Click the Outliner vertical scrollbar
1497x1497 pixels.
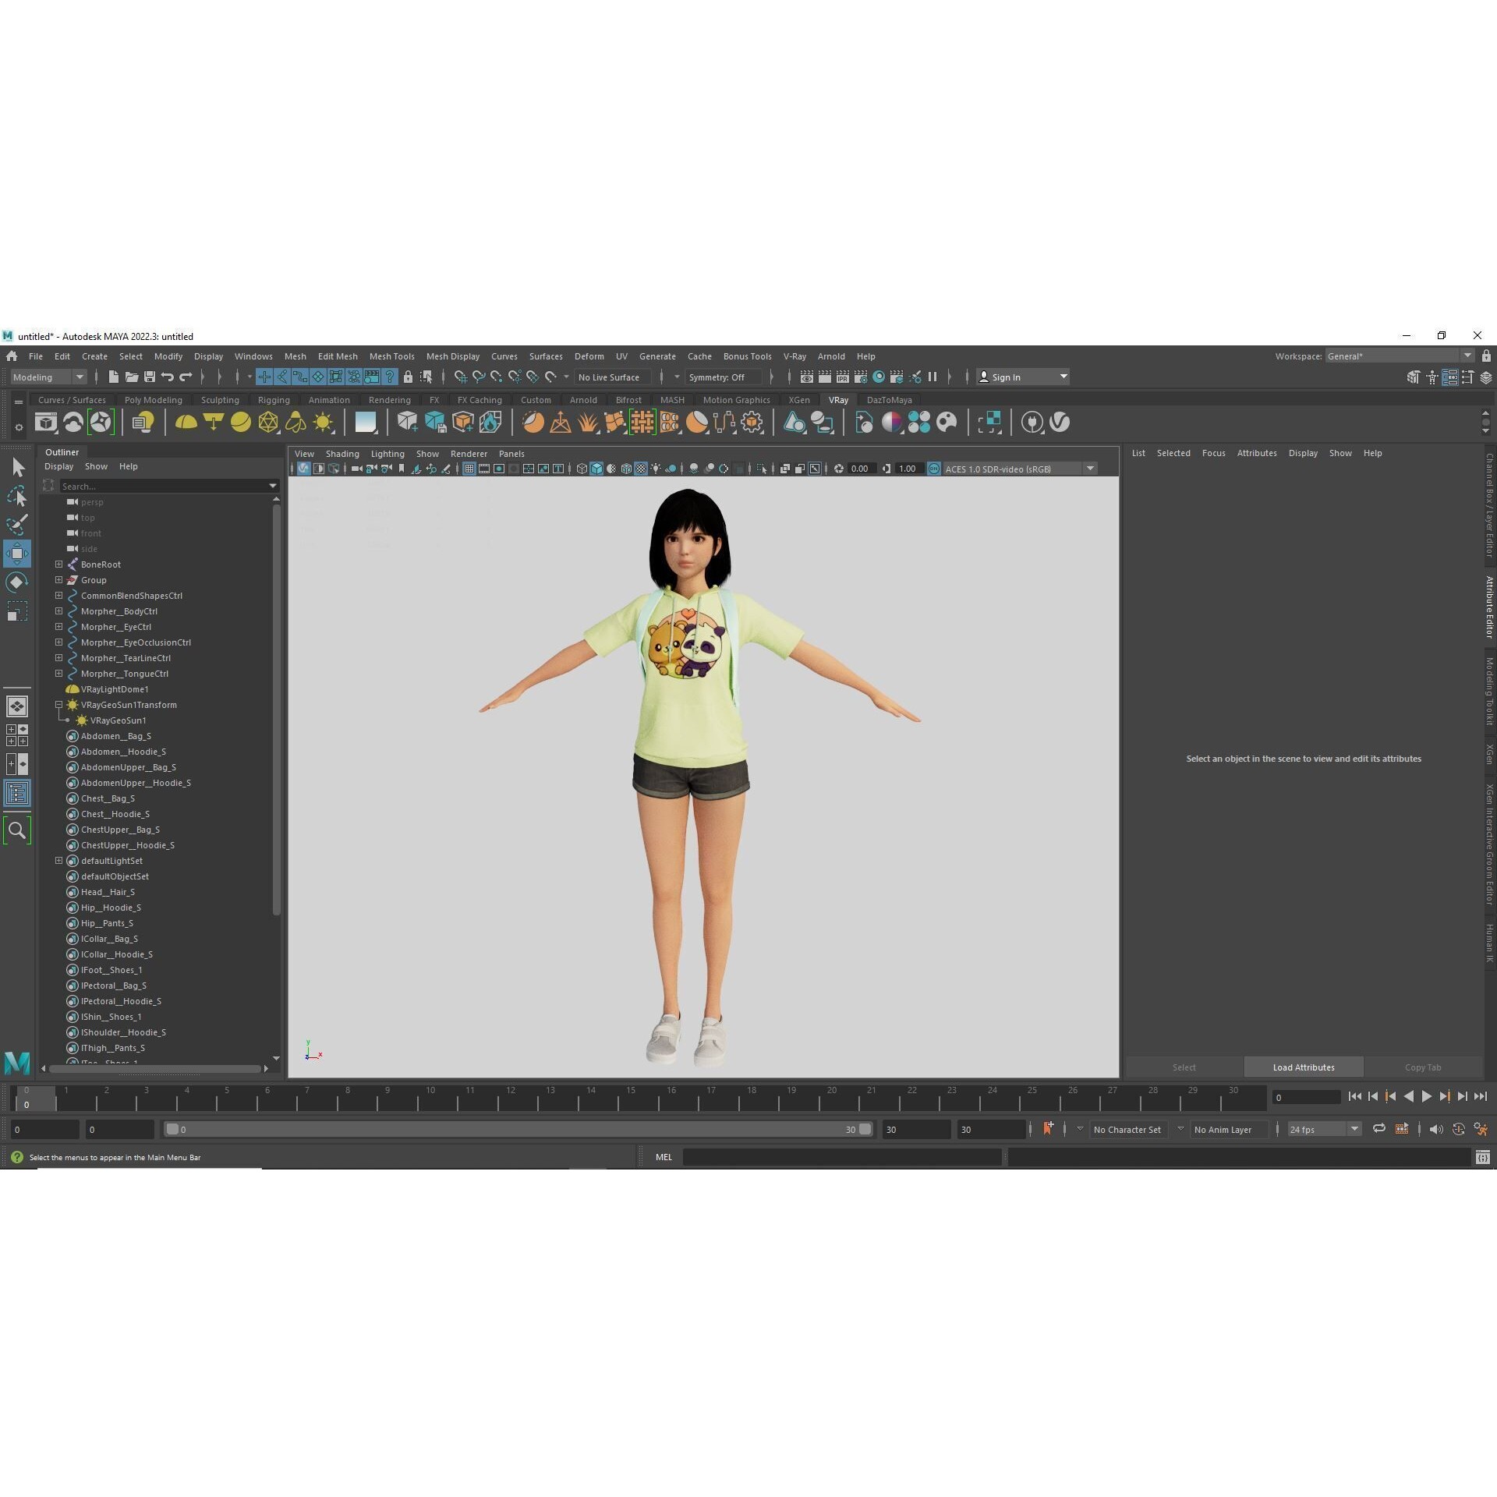276,710
